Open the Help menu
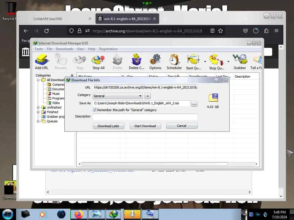 pyautogui.click(x=92, y=49)
